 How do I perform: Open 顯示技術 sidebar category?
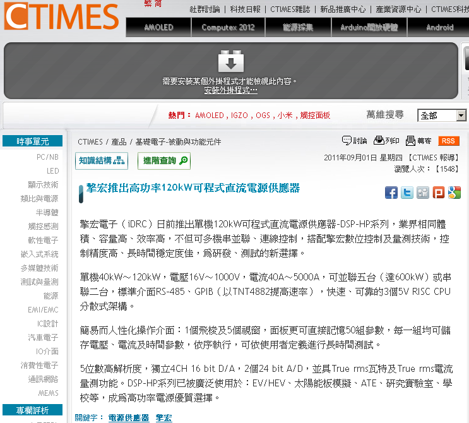(x=43, y=185)
